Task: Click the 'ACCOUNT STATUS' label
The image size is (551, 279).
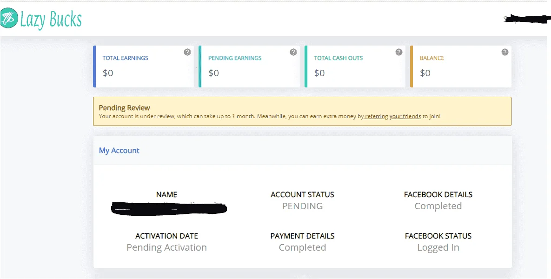Action: click(x=302, y=195)
